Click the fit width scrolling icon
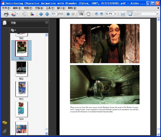Image resolution: width=161 pixels, height=137 pixels. 123,14
